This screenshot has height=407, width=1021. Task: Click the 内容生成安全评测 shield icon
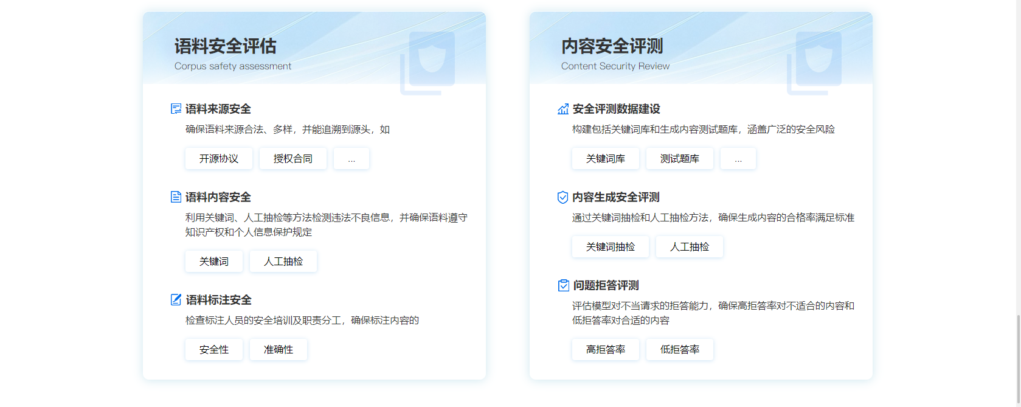[563, 197]
